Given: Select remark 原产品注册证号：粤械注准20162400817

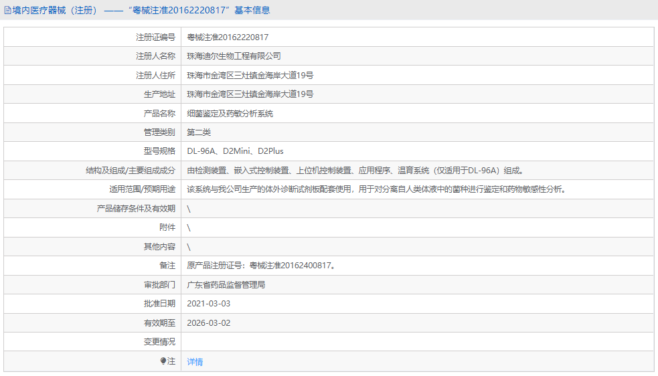Looking at the screenshot, I should [261, 266].
